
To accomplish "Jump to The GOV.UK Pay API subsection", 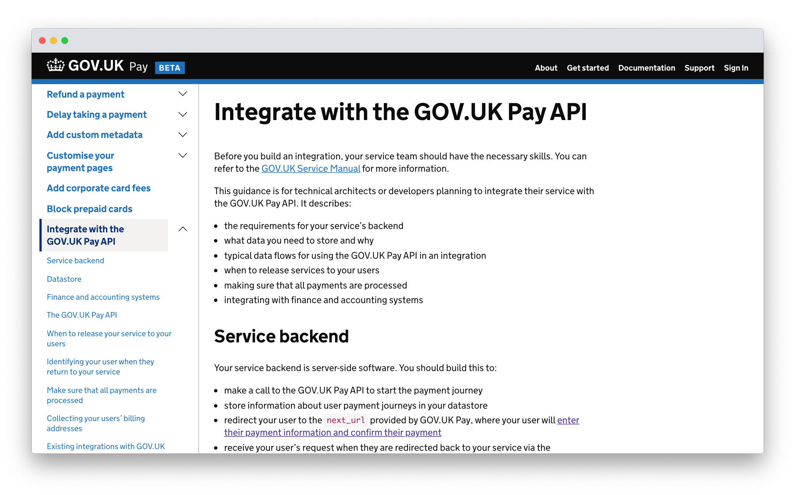I will click(x=82, y=315).
